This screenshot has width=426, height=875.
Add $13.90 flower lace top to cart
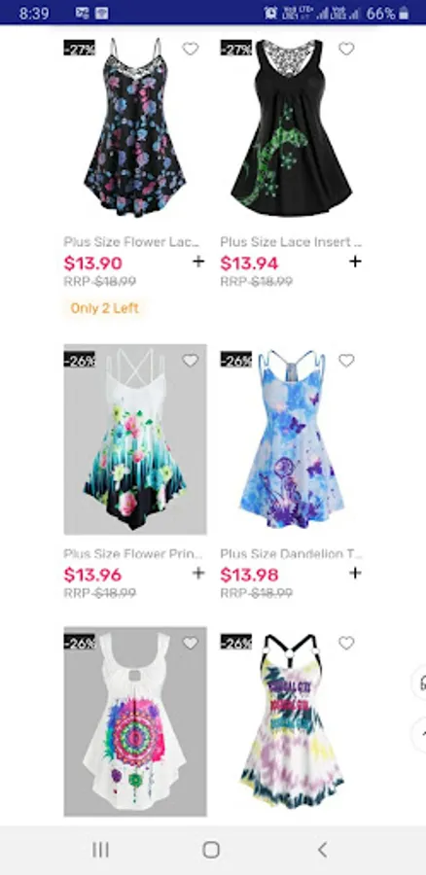click(198, 262)
